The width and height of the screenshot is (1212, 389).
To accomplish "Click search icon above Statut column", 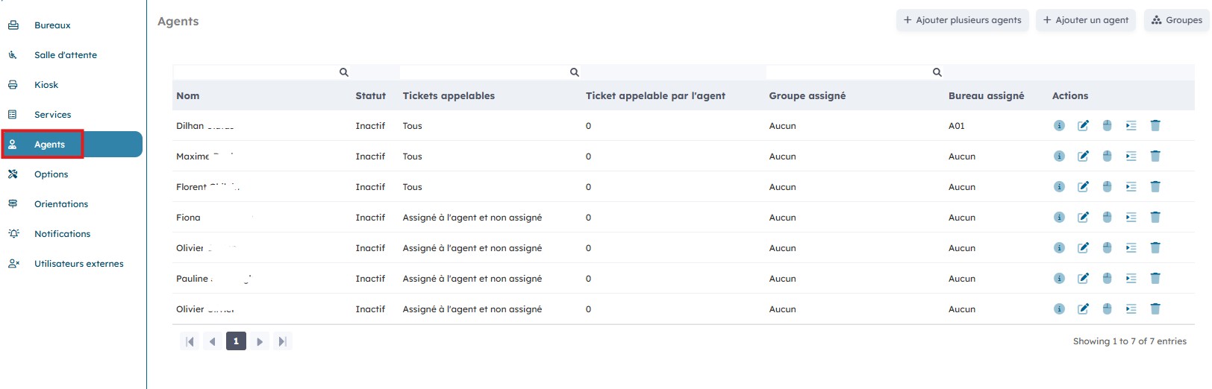I will click(x=344, y=72).
